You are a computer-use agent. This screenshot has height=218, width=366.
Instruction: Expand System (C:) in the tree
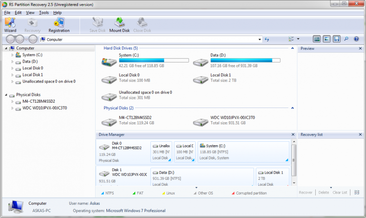point(12,55)
